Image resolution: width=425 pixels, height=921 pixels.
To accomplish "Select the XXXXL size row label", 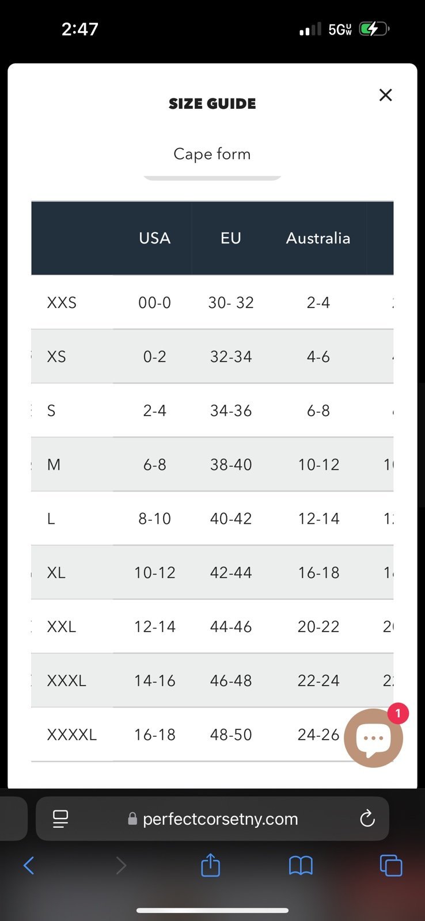I will click(x=72, y=735).
